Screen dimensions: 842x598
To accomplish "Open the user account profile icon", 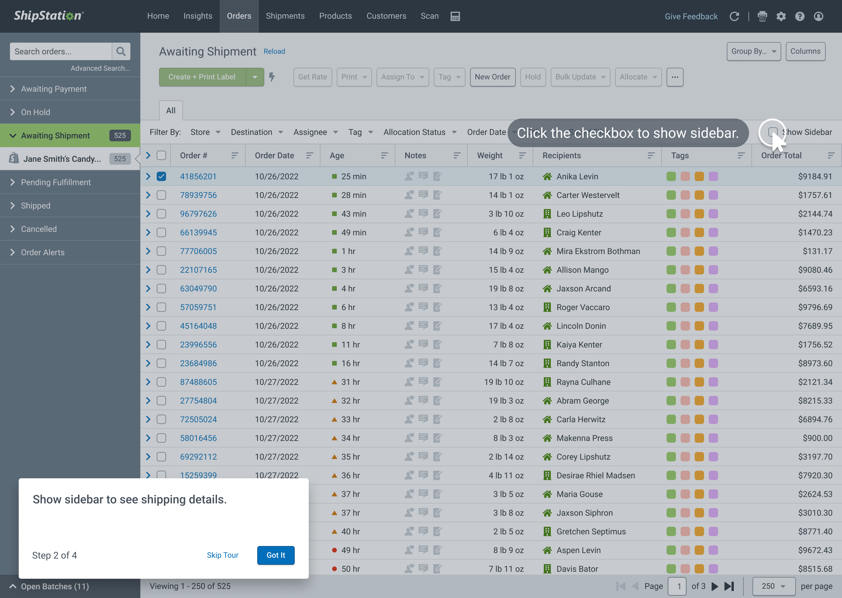I will [x=818, y=16].
